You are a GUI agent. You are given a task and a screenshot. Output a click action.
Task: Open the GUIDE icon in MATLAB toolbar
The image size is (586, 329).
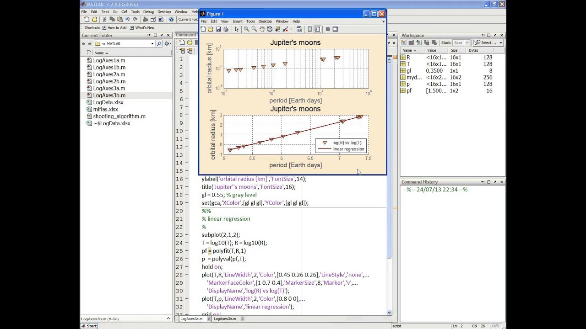[152, 19]
